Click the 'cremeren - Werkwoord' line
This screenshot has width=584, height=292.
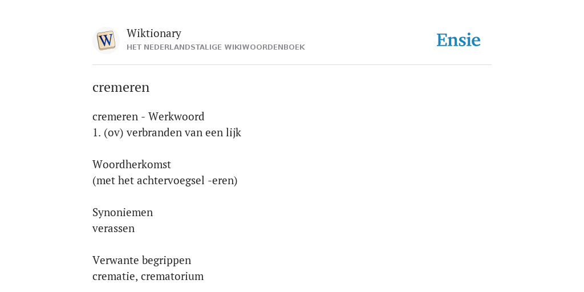click(x=148, y=116)
